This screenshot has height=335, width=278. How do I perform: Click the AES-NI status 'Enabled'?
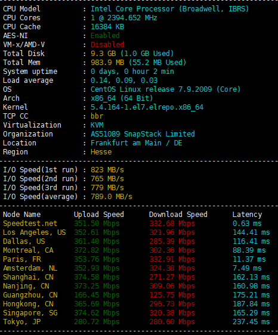[105, 36]
